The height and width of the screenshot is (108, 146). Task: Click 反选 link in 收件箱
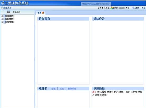[x=62, y=89]
